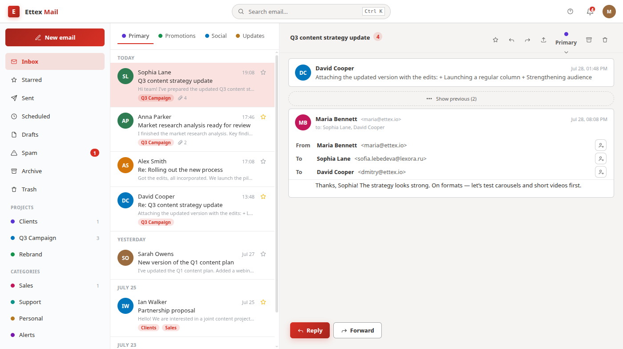This screenshot has height=349, width=623.
Task: Open the Primary category dropdown in thread header
Action: coord(566,43)
